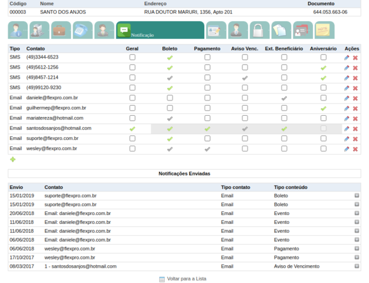Open the padlock tab icon

pos(260,30)
